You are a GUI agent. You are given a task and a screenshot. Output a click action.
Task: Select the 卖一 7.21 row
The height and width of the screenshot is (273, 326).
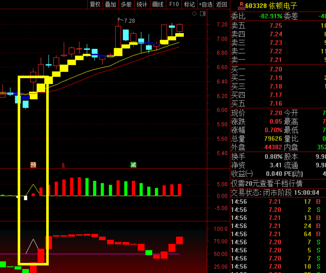[x=278, y=60]
